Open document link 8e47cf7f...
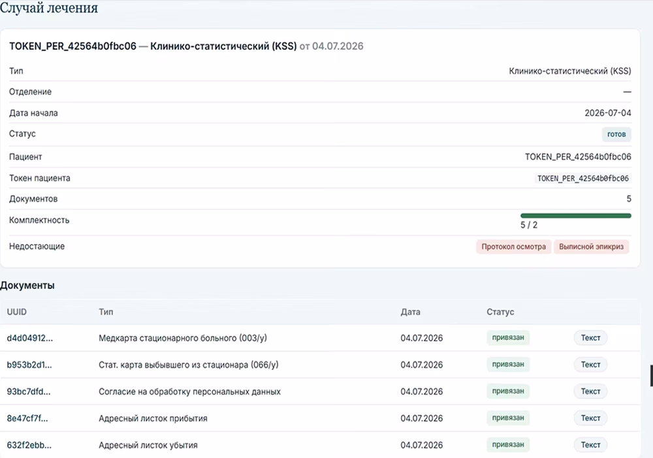This screenshot has width=653, height=458. pyautogui.click(x=27, y=418)
